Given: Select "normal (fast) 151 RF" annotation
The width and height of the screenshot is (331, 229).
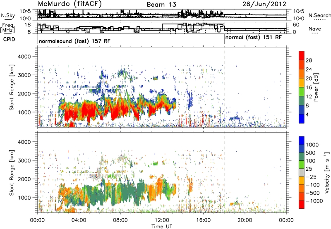Looking at the screenshot, I should coord(253,38).
